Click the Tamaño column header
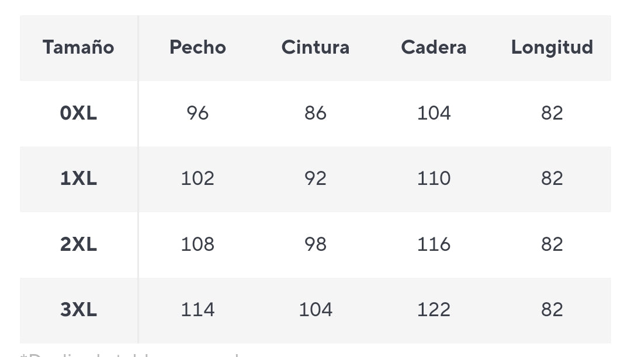The image size is (631, 357). point(78,47)
